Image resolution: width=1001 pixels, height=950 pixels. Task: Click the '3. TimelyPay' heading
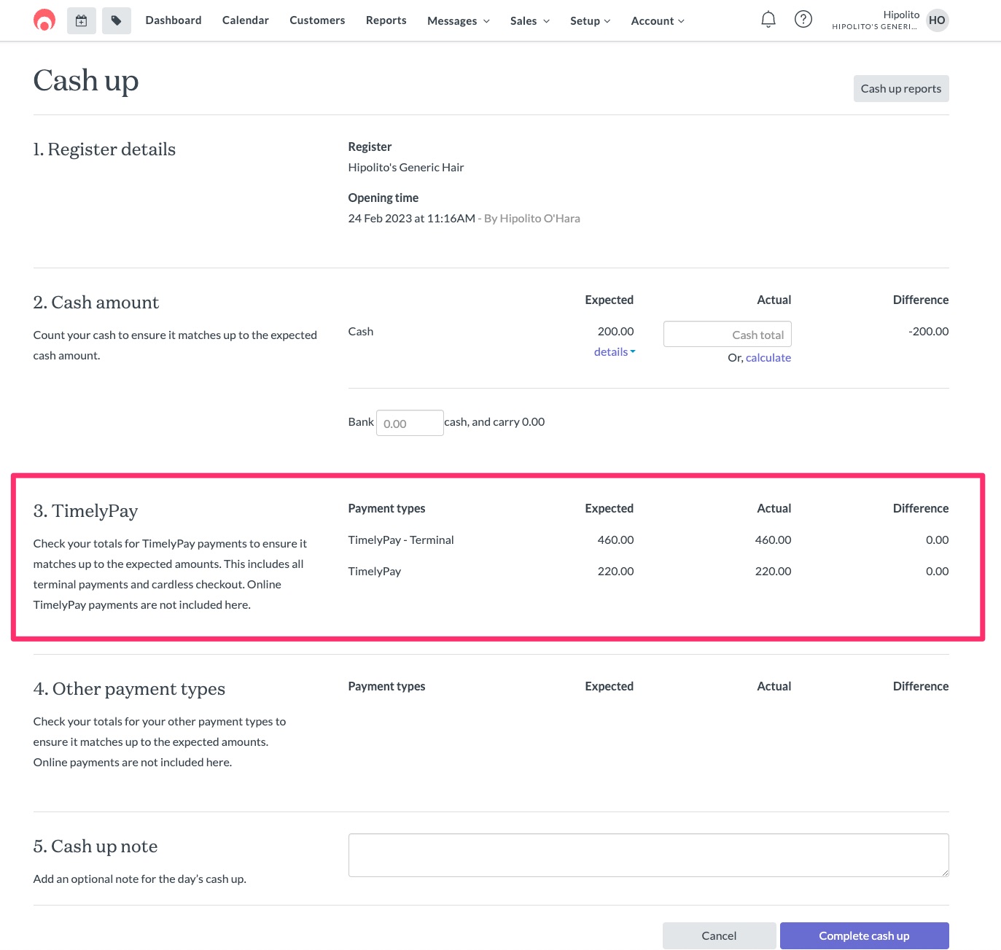[x=86, y=511]
